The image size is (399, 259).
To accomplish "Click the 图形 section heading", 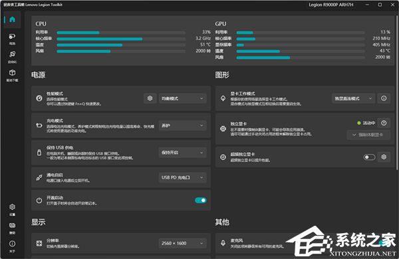I will [x=222, y=75].
